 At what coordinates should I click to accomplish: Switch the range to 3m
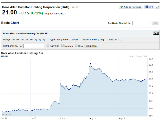pos(27,40)
